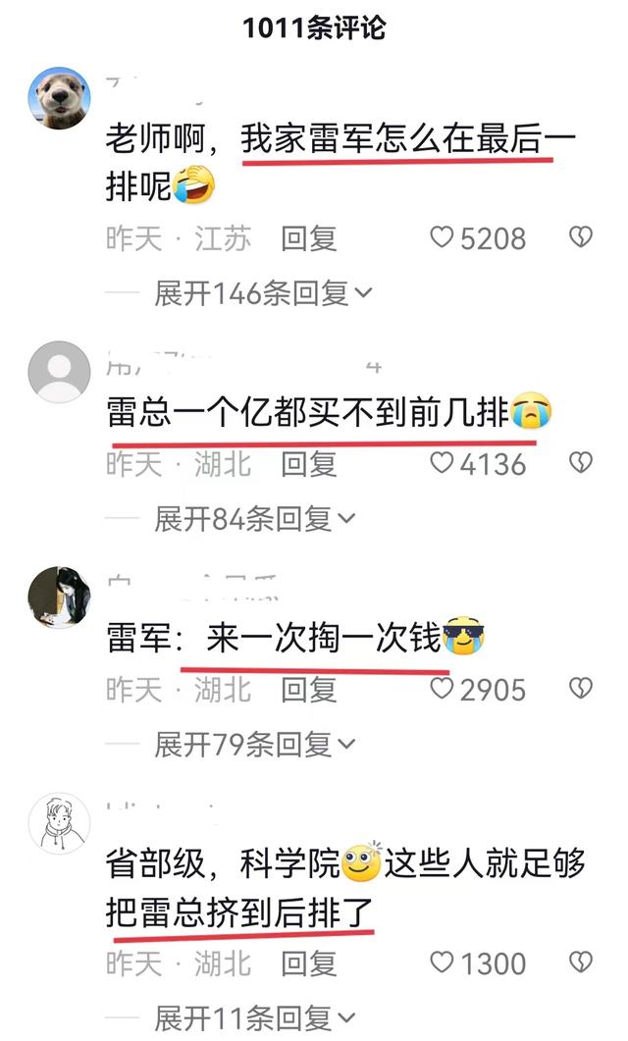The width and height of the screenshot is (628, 1041).
Task: Tap the broken heart on 4136-like comment
Action: pyautogui.click(x=581, y=463)
